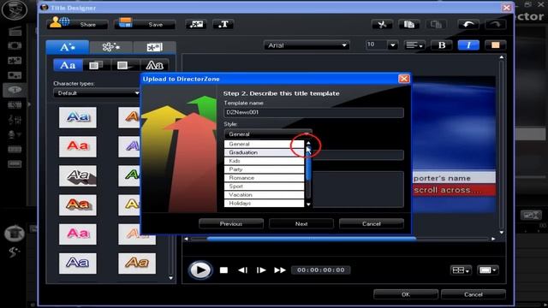
Task: Toggle Italic formatting
Action: tap(468, 45)
